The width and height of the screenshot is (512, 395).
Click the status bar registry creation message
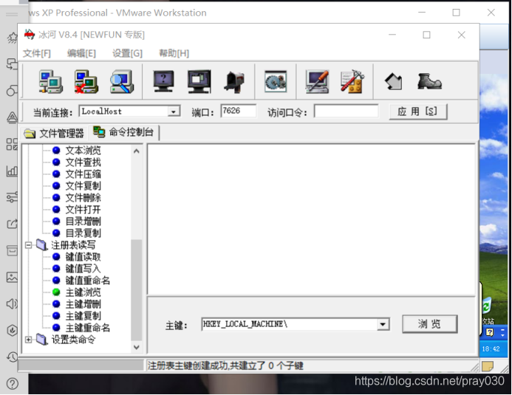point(225,365)
